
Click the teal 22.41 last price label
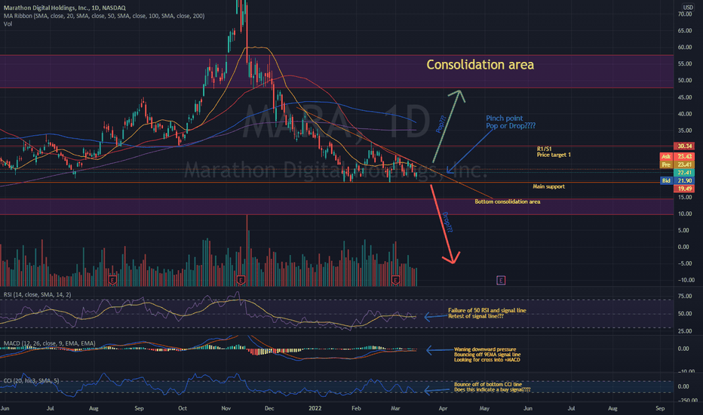[684, 173]
